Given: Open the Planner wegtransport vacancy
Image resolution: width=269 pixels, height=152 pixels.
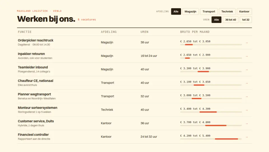Looking at the screenshot, I should (34, 94).
